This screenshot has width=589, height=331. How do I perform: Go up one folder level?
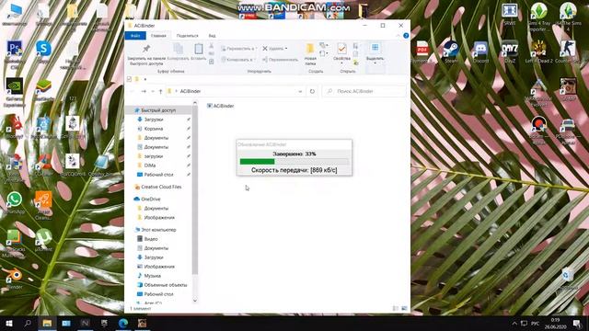[160, 91]
